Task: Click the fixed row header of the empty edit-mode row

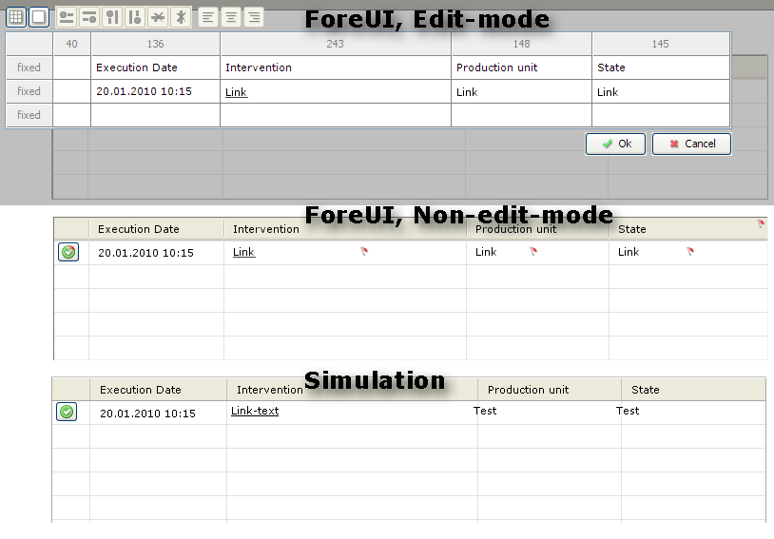Action: coord(29,115)
